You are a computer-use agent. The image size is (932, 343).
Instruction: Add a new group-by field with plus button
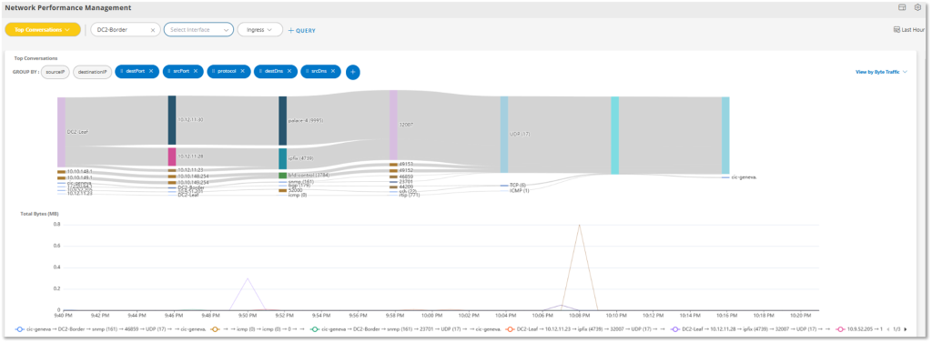tap(352, 72)
